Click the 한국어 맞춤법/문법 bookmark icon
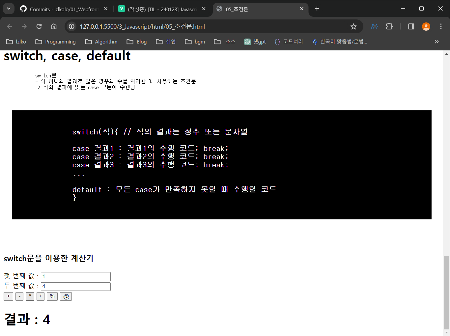450x336 pixels. pos(315,42)
